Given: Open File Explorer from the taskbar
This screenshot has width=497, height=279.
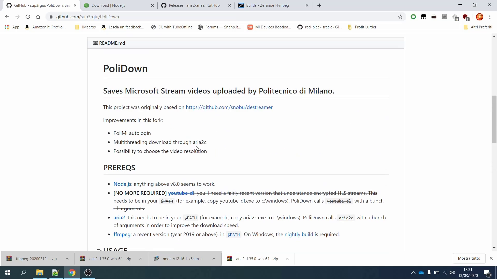Looking at the screenshot, I should 39,273.
